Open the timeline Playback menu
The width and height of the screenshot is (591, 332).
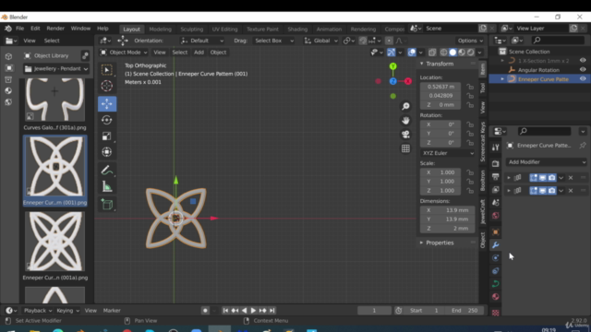coord(38,311)
